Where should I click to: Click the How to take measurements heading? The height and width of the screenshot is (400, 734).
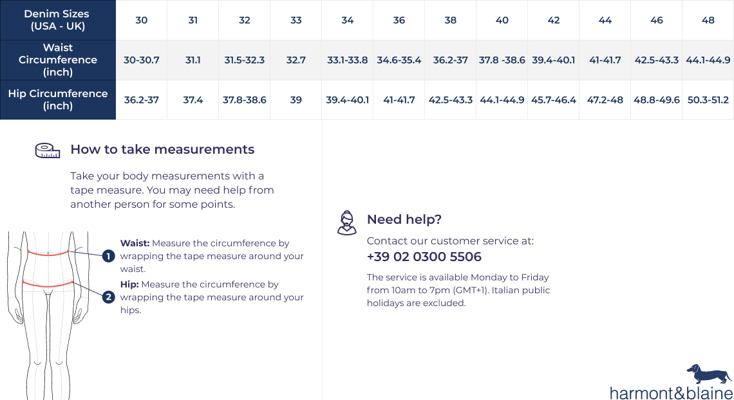click(162, 150)
